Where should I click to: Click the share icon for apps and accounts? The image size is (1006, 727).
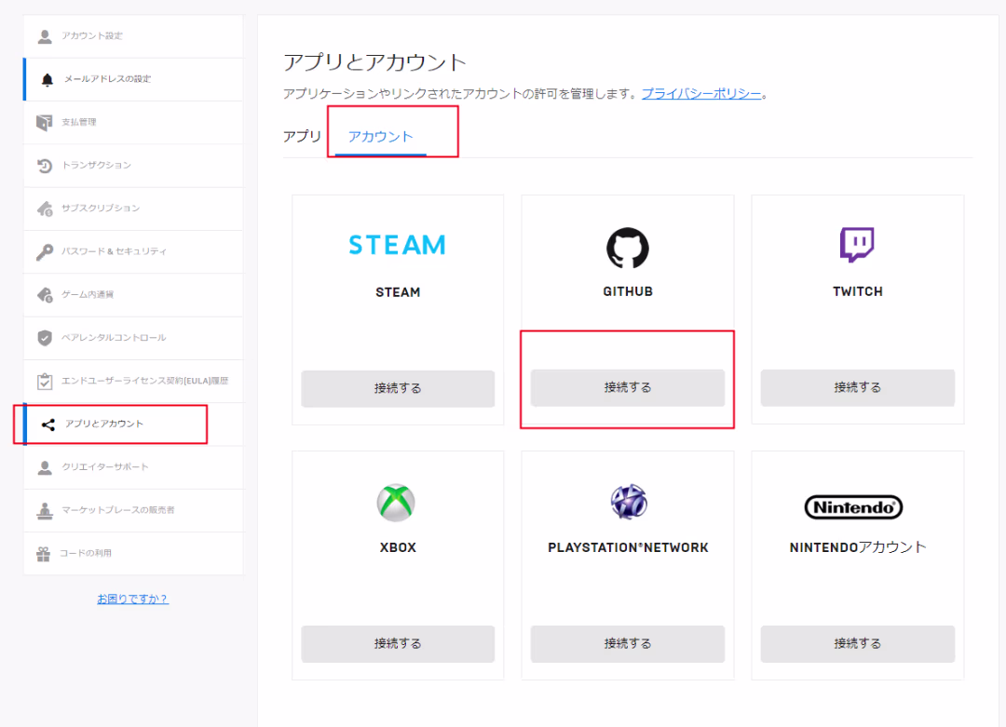point(48,424)
